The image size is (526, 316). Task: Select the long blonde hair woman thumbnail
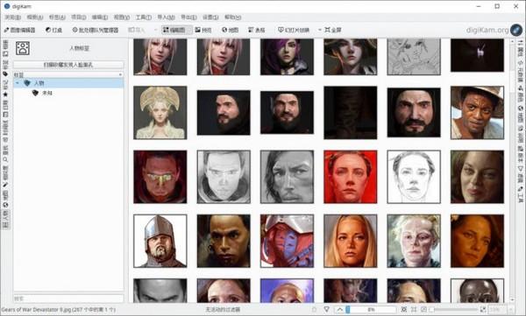coord(350,241)
